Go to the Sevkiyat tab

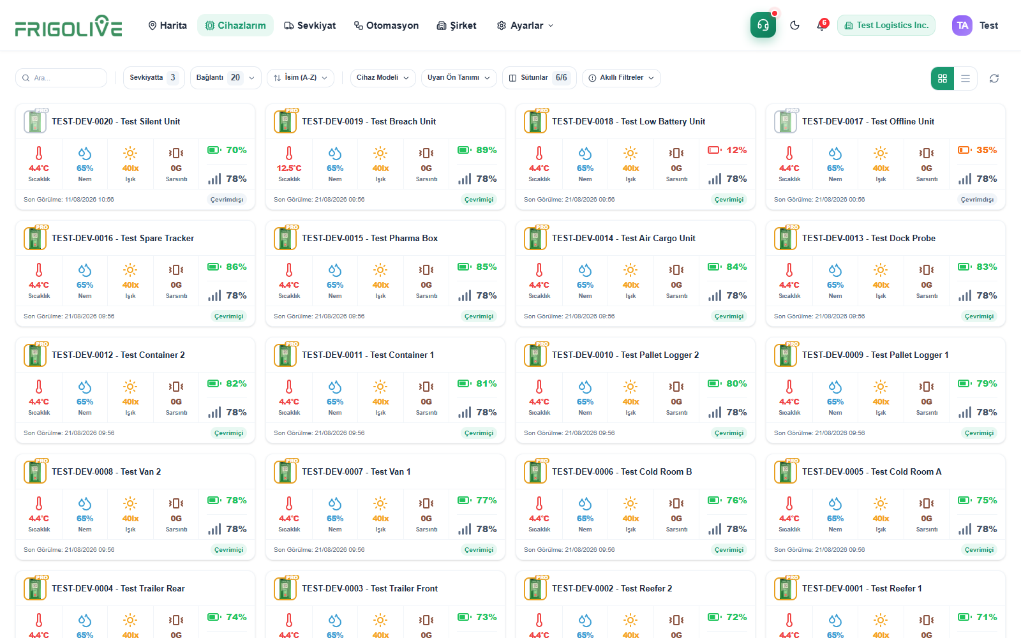309,26
